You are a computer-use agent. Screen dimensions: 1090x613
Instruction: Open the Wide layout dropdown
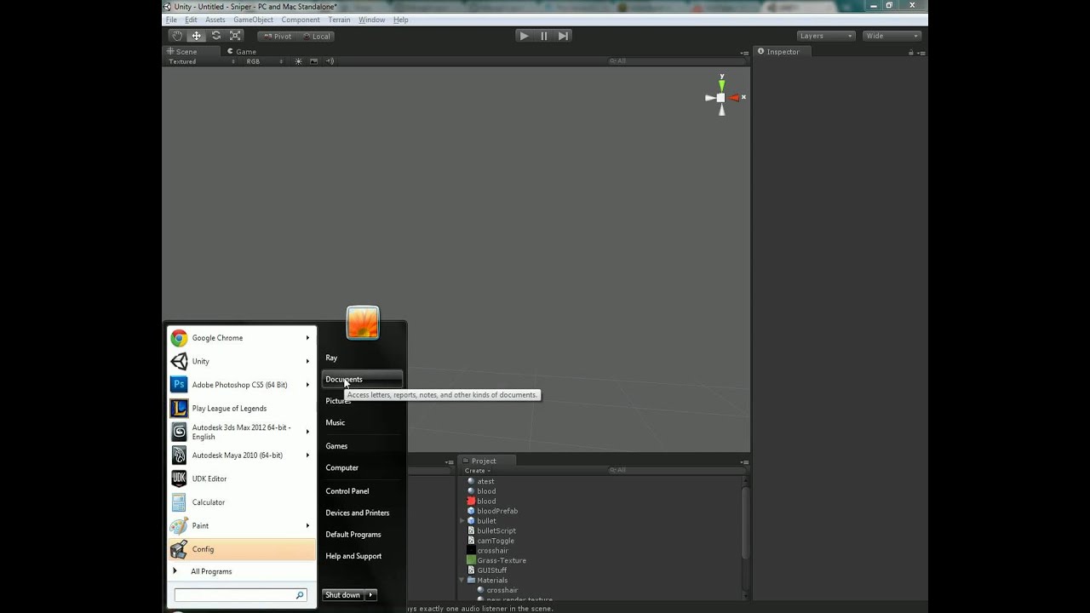pyautogui.click(x=892, y=36)
